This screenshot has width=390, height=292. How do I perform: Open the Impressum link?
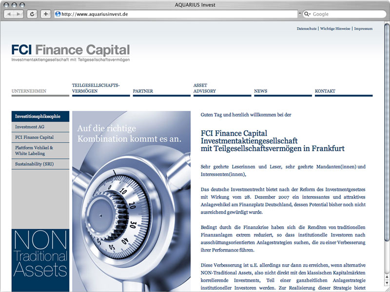(x=363, y=29)
